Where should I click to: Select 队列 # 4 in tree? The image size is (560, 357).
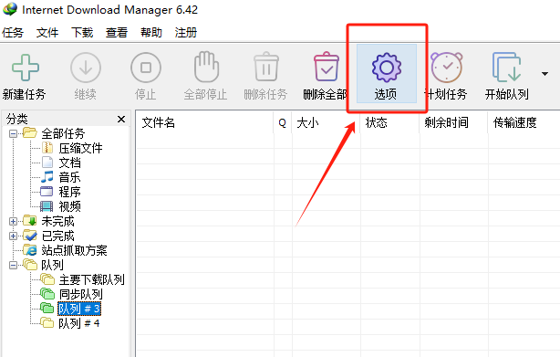click(x=79, y=323)
